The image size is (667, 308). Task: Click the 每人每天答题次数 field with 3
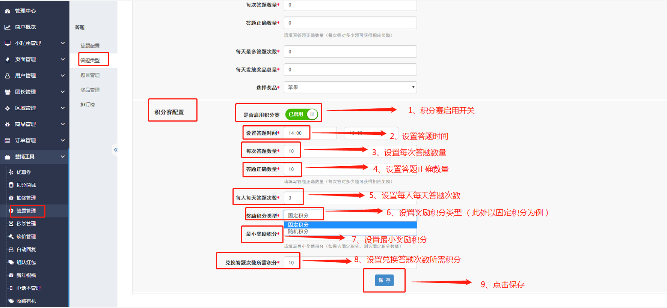[x=350, y=198]
